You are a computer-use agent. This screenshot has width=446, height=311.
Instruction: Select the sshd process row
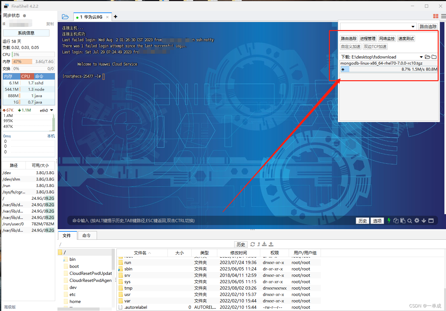pyautogui.click(x=29, y=83)
